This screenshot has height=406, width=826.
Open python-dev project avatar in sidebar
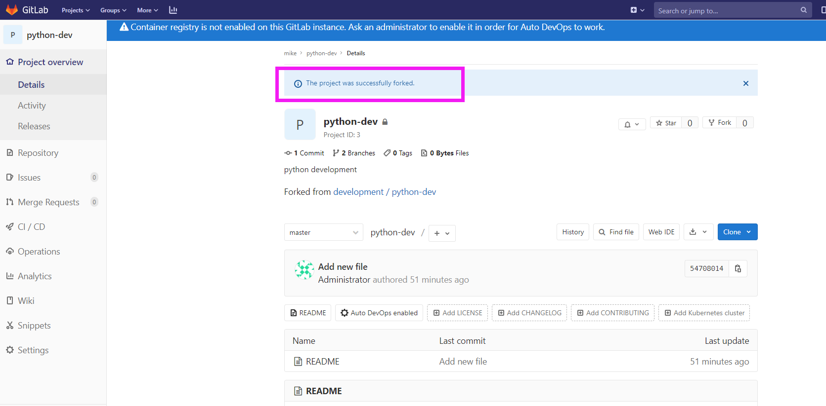[x=13, y=35]
